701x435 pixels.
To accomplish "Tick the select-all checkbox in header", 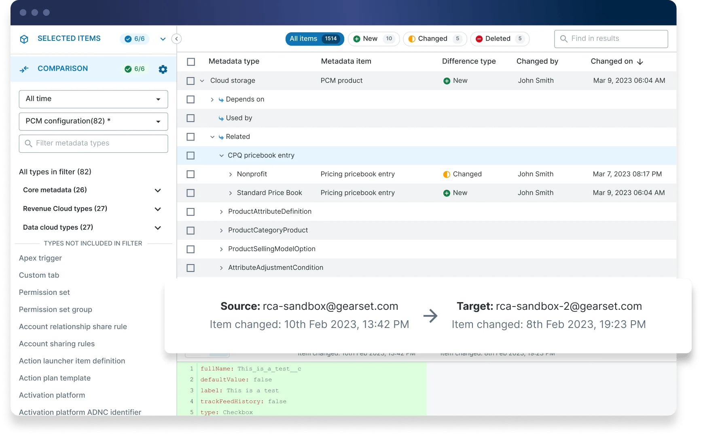I will tap(191, 62).
